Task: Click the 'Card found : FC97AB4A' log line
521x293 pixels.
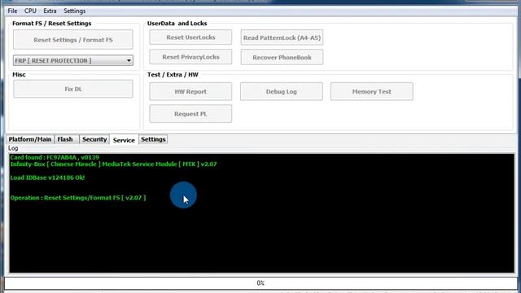Action: (55, 157)
